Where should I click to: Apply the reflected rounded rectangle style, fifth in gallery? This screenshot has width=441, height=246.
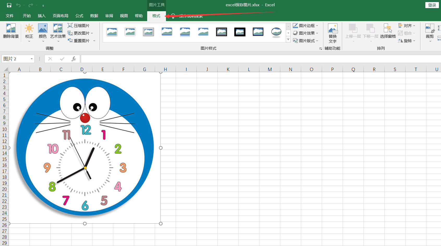click(x=185, y=32)
